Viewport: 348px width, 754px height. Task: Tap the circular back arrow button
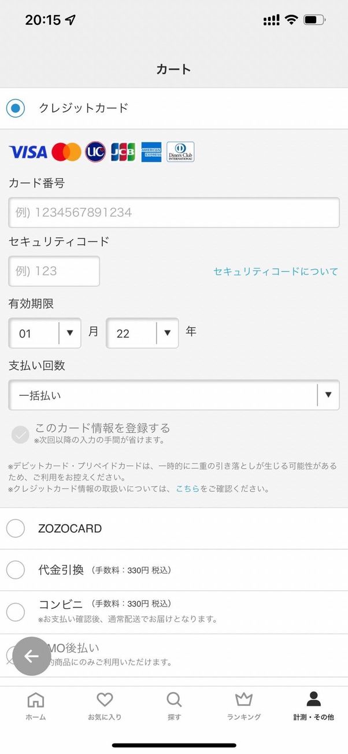click(x=31, y=657)
